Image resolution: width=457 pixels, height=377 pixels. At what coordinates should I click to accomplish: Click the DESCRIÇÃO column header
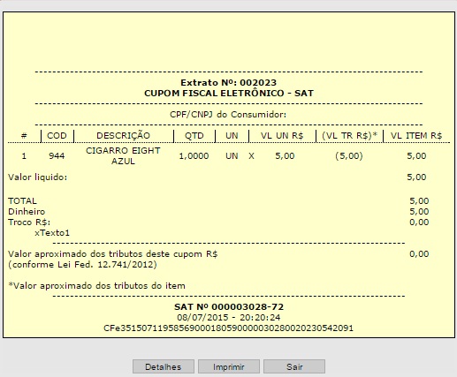click(x=123, y=135)
